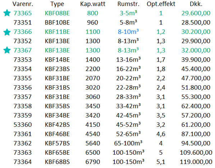This screenshot has height=168, width=215.
Task: Select the Opt.effekt column header
Action: pos(161,4)
